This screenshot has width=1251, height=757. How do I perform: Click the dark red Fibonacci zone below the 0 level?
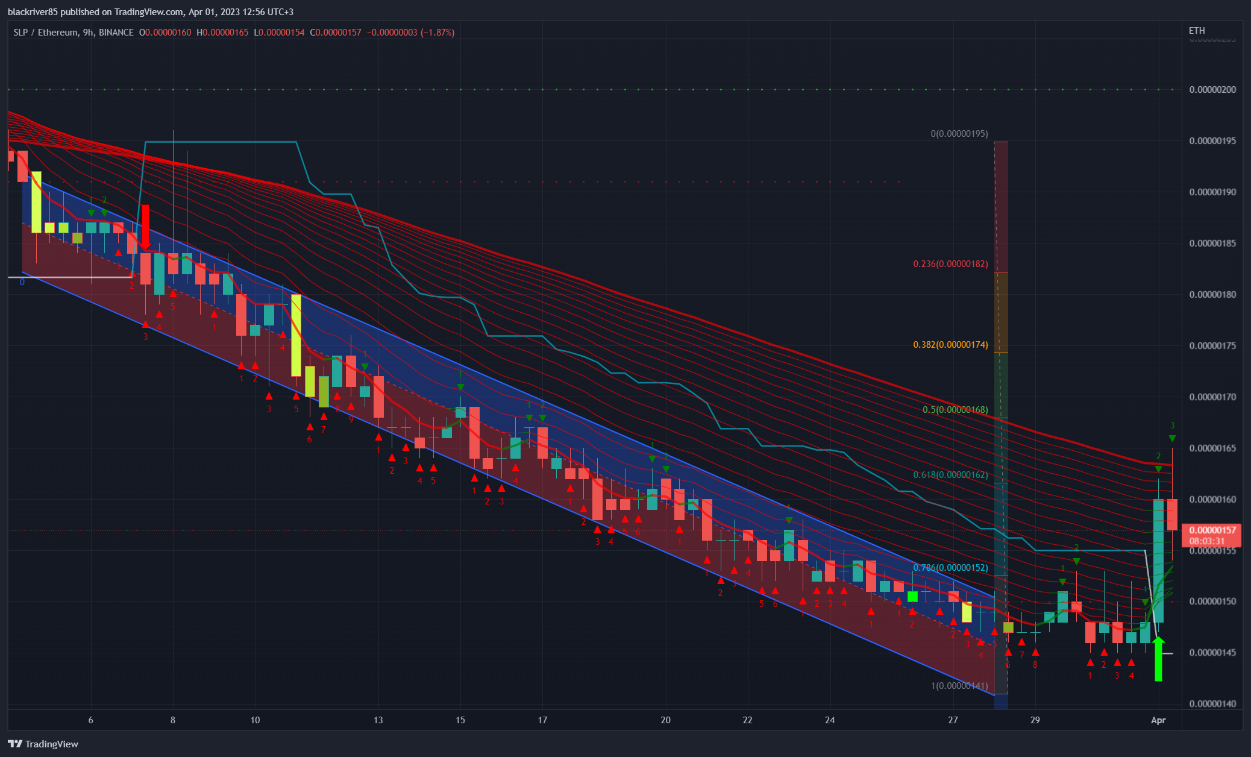click(x=1001, y=207)
